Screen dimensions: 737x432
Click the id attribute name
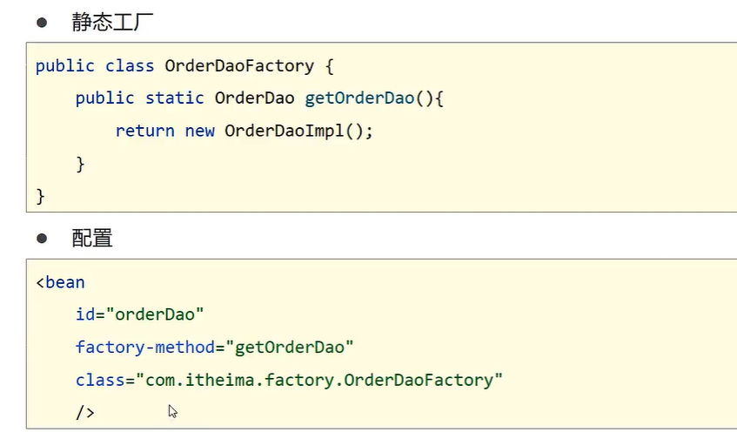[85, 314]
